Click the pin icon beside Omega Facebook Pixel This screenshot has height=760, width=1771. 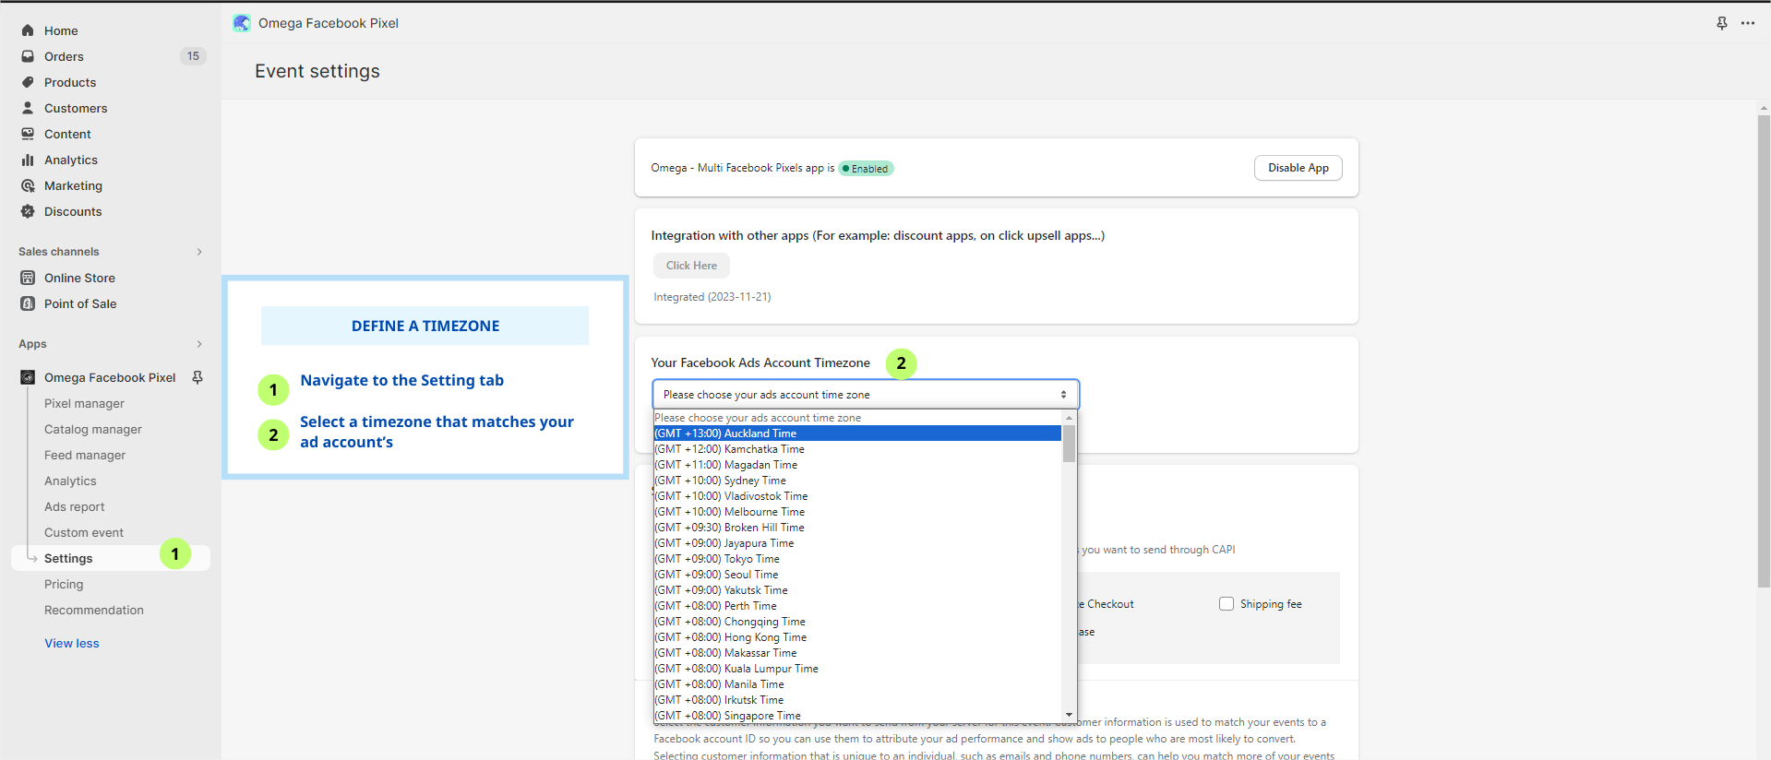(x=197, y=377)
